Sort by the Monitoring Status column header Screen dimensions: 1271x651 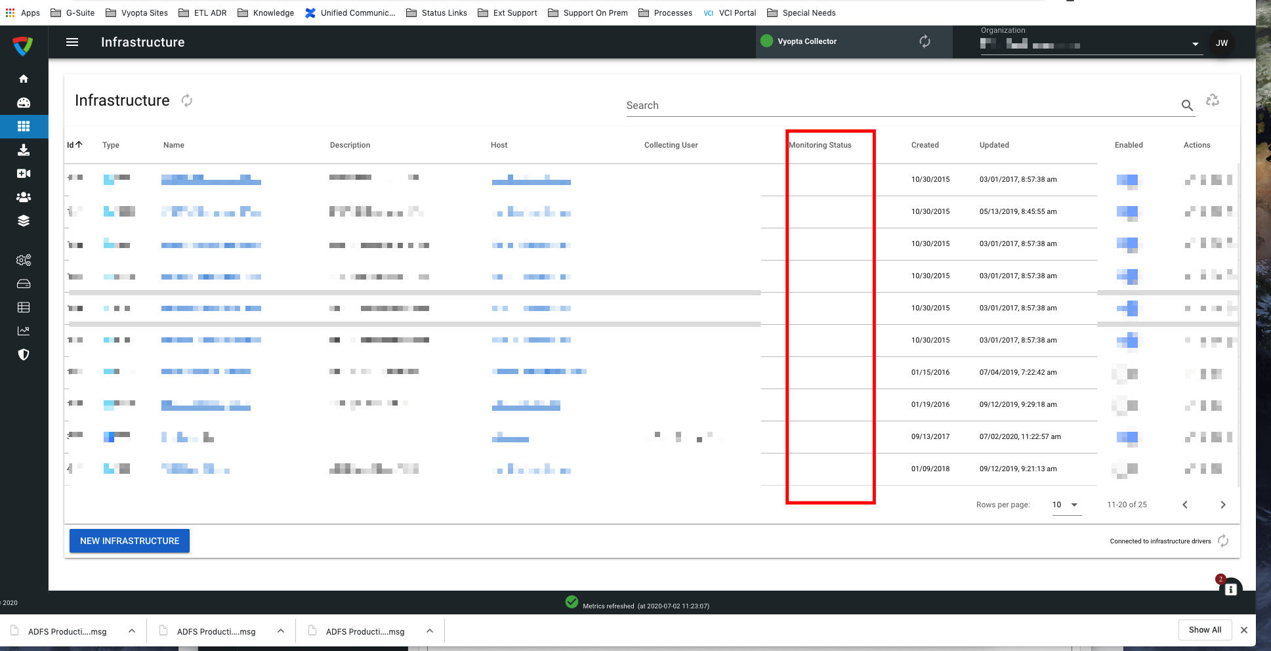pyautogui.click(x=820, y=145)
